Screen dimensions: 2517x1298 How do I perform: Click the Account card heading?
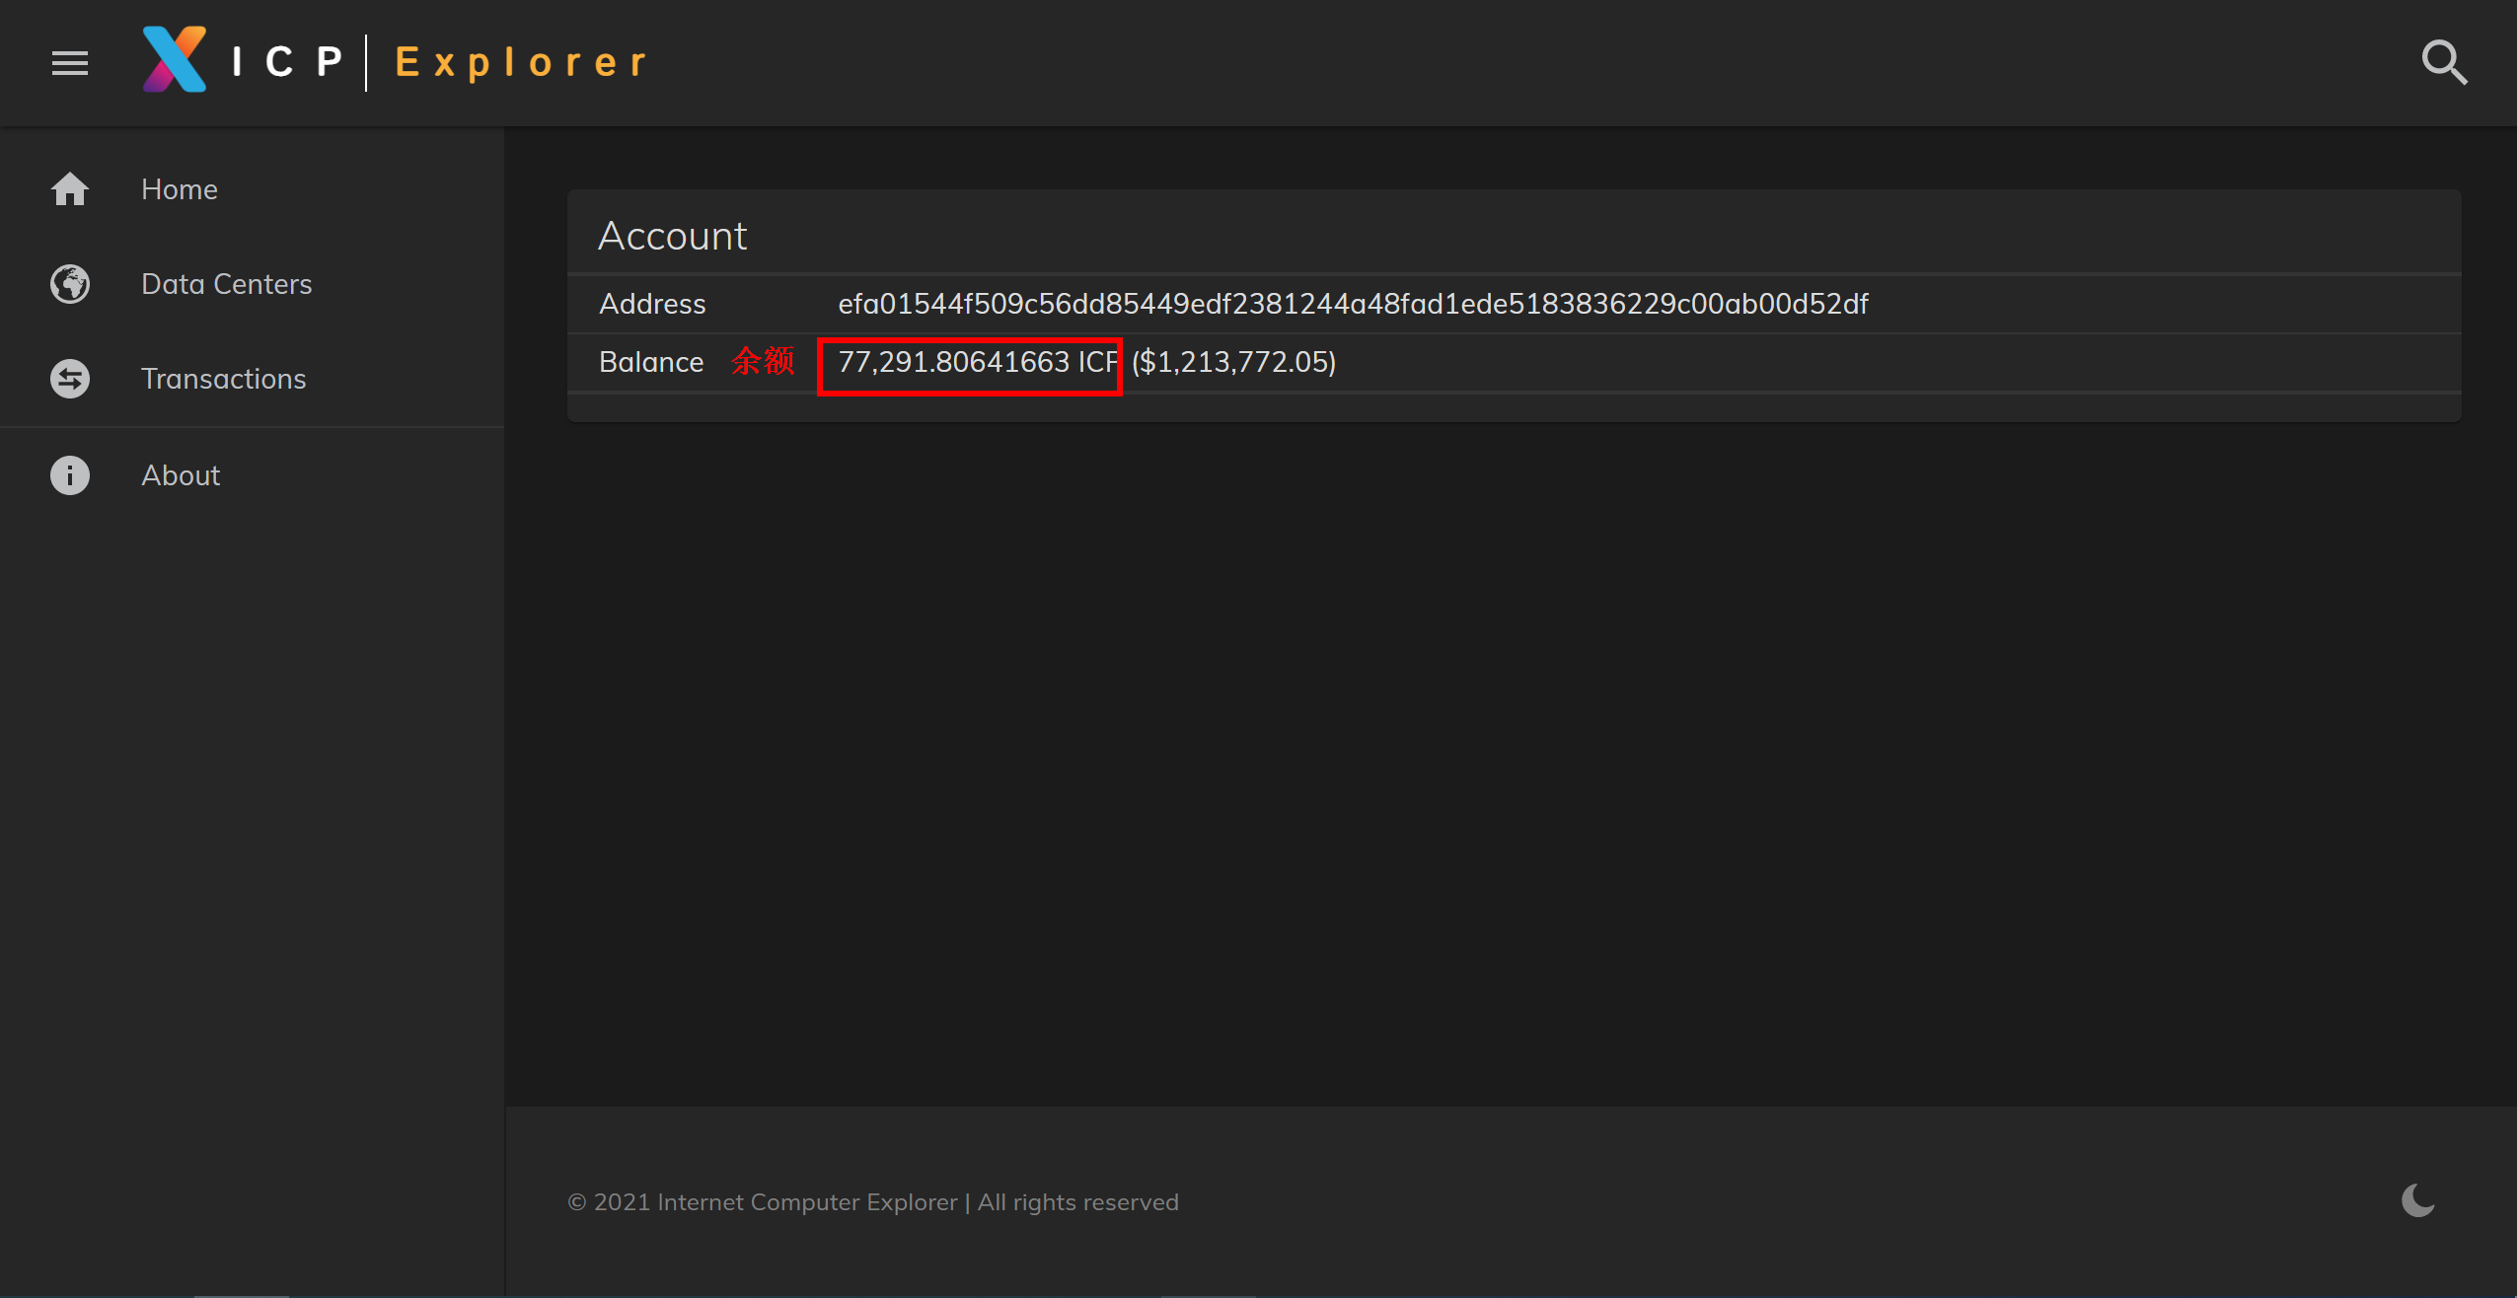coord(672,236)
